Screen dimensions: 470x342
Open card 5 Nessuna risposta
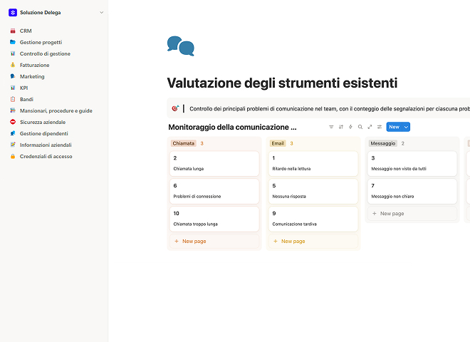click(x=313, y=191)
